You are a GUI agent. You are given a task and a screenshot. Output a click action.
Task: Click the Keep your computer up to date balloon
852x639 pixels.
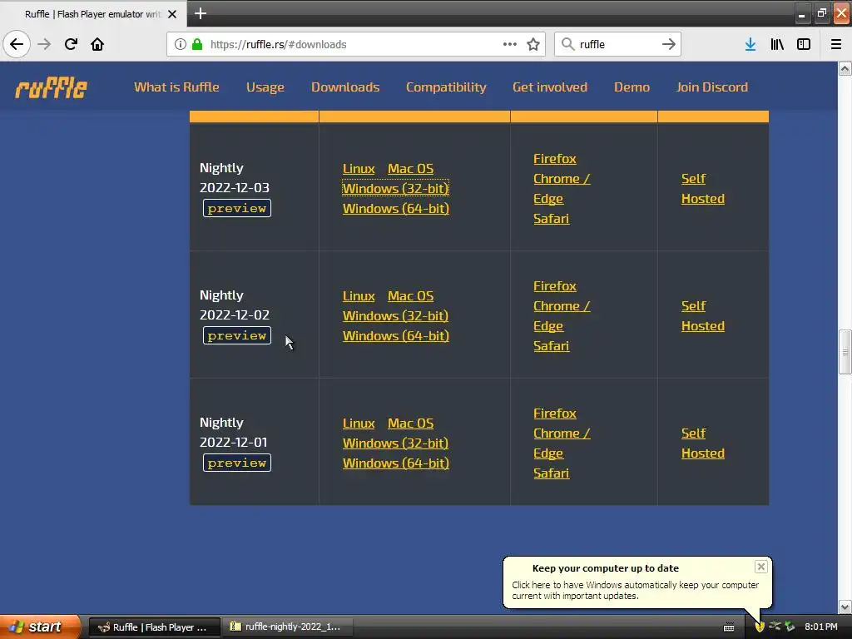pyautogui.click(x=637, y=582)
